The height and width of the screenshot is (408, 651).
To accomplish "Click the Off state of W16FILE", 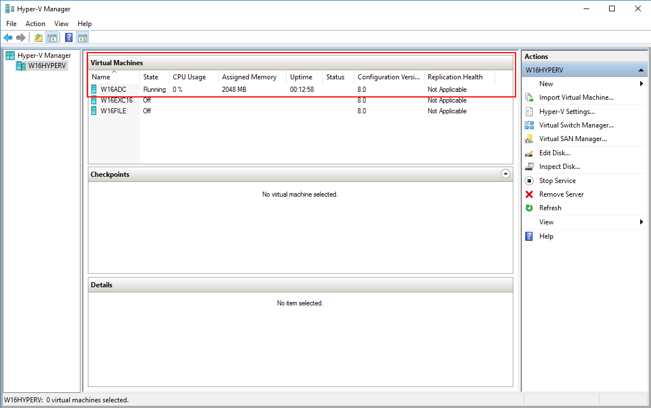I will [x=147, y=111].
